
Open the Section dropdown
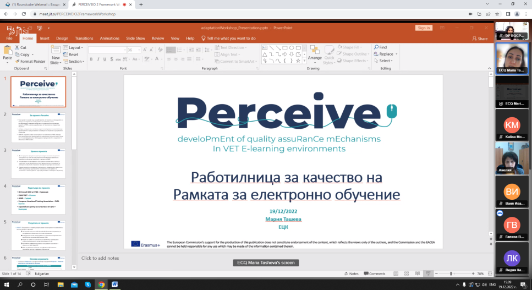coord(74,62)
